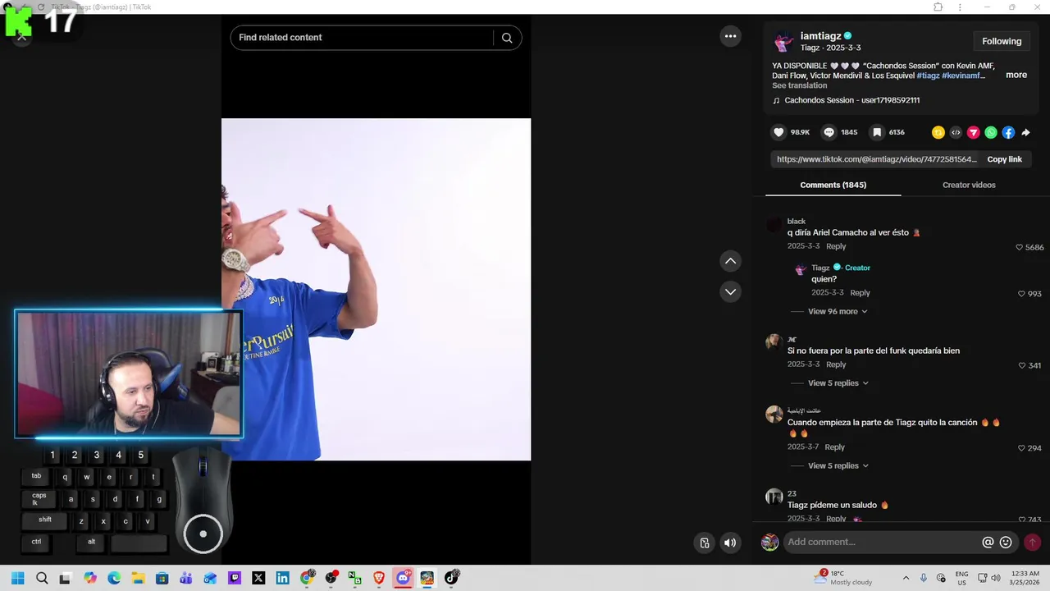Reply to black's comment
The image size is (1050, 591).
tap(836, 246)
